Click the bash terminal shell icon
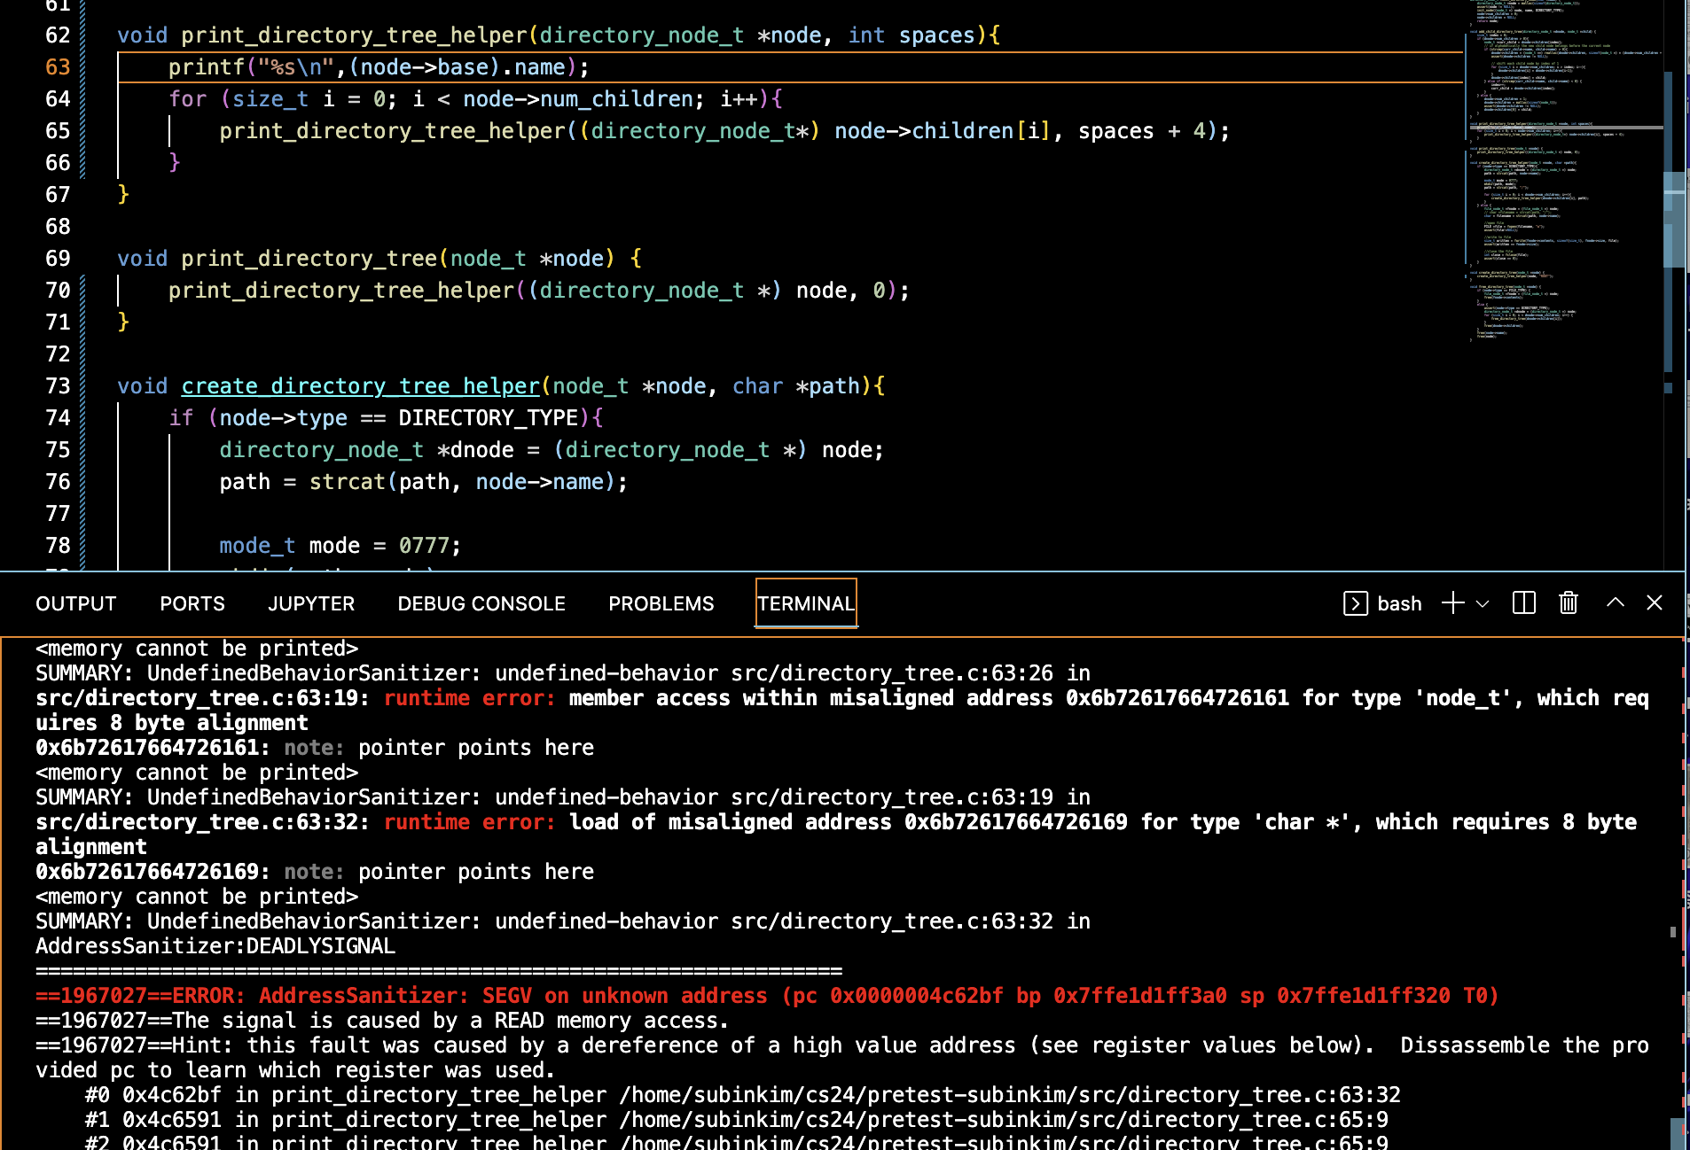The width and height of the screenshot is (1690, 1150). (1356, 603)
